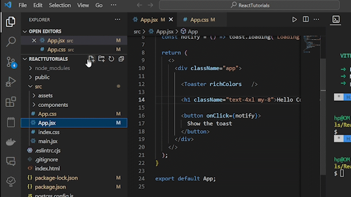Open Run and Debug view

coord(11,82)
